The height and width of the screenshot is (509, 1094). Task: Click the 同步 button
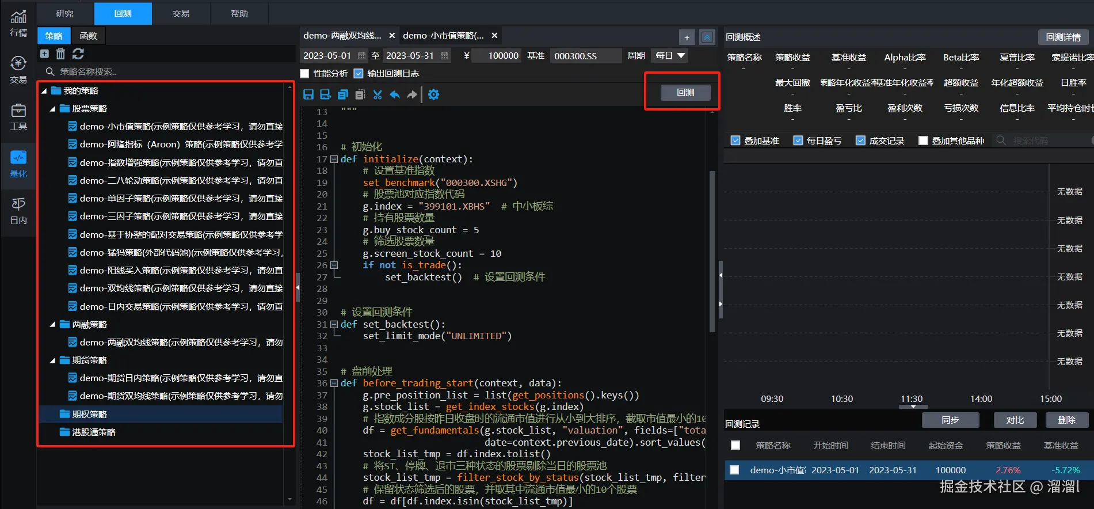[x=951, y=420]
